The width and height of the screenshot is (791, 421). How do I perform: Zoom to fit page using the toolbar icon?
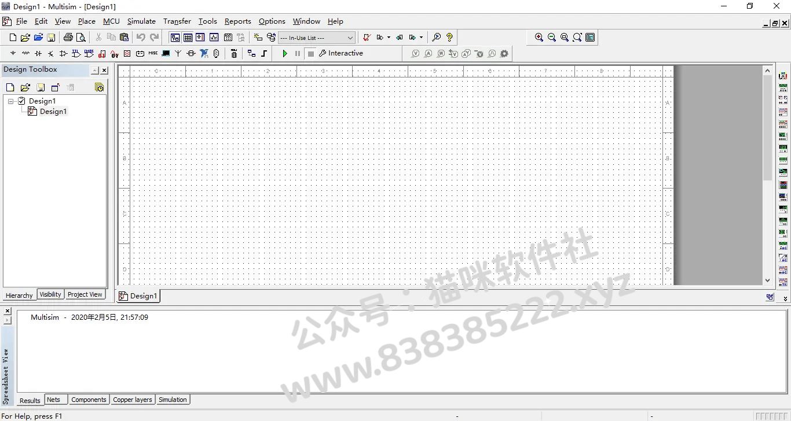click(577, 38)
